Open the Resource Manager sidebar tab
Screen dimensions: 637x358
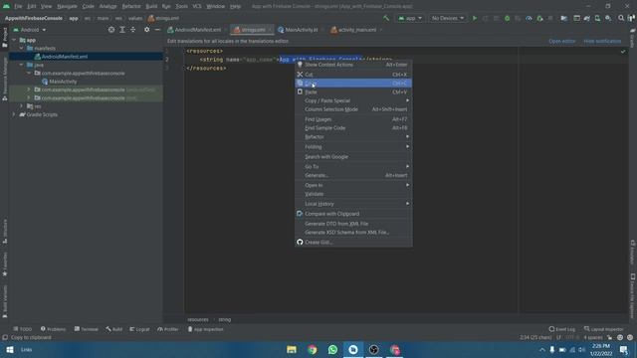(x=4, y=79)
